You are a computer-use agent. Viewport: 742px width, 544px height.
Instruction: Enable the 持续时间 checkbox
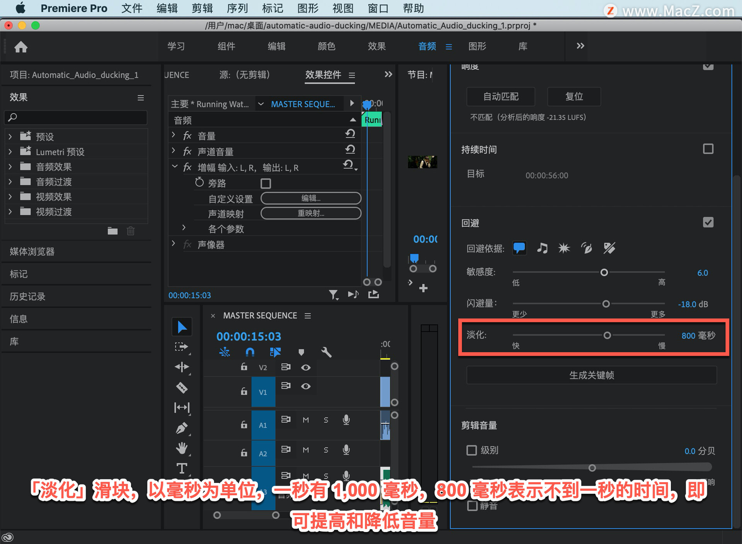click(x=708, y=149)
